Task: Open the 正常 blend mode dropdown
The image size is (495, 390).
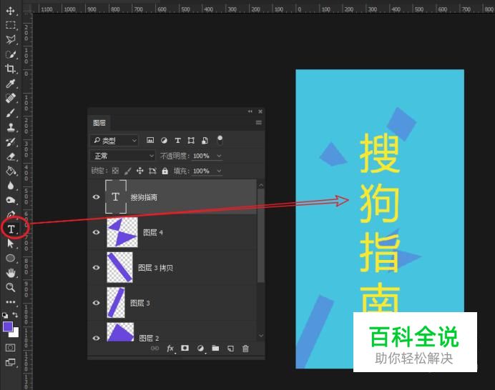Action: (123, 156)
